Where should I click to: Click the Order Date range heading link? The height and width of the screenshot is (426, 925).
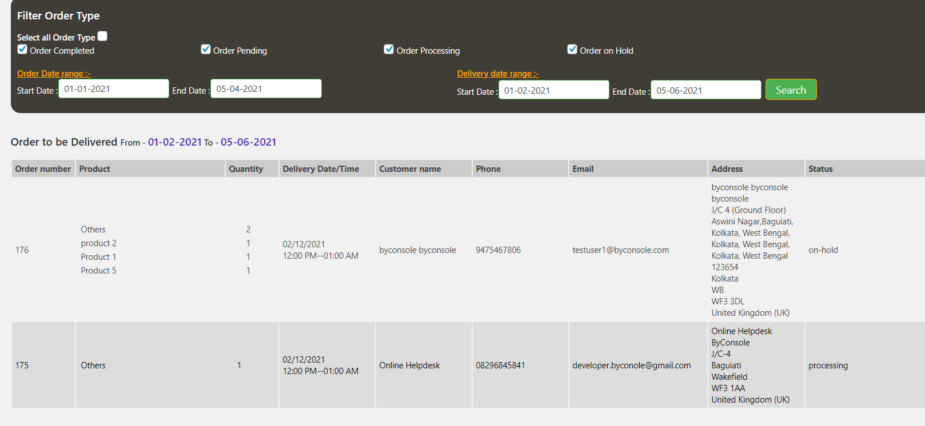point(54,74)
